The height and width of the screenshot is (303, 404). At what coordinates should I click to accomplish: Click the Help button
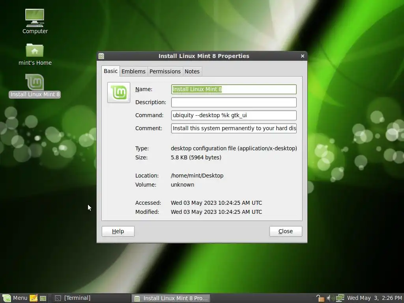pos(118,231)
